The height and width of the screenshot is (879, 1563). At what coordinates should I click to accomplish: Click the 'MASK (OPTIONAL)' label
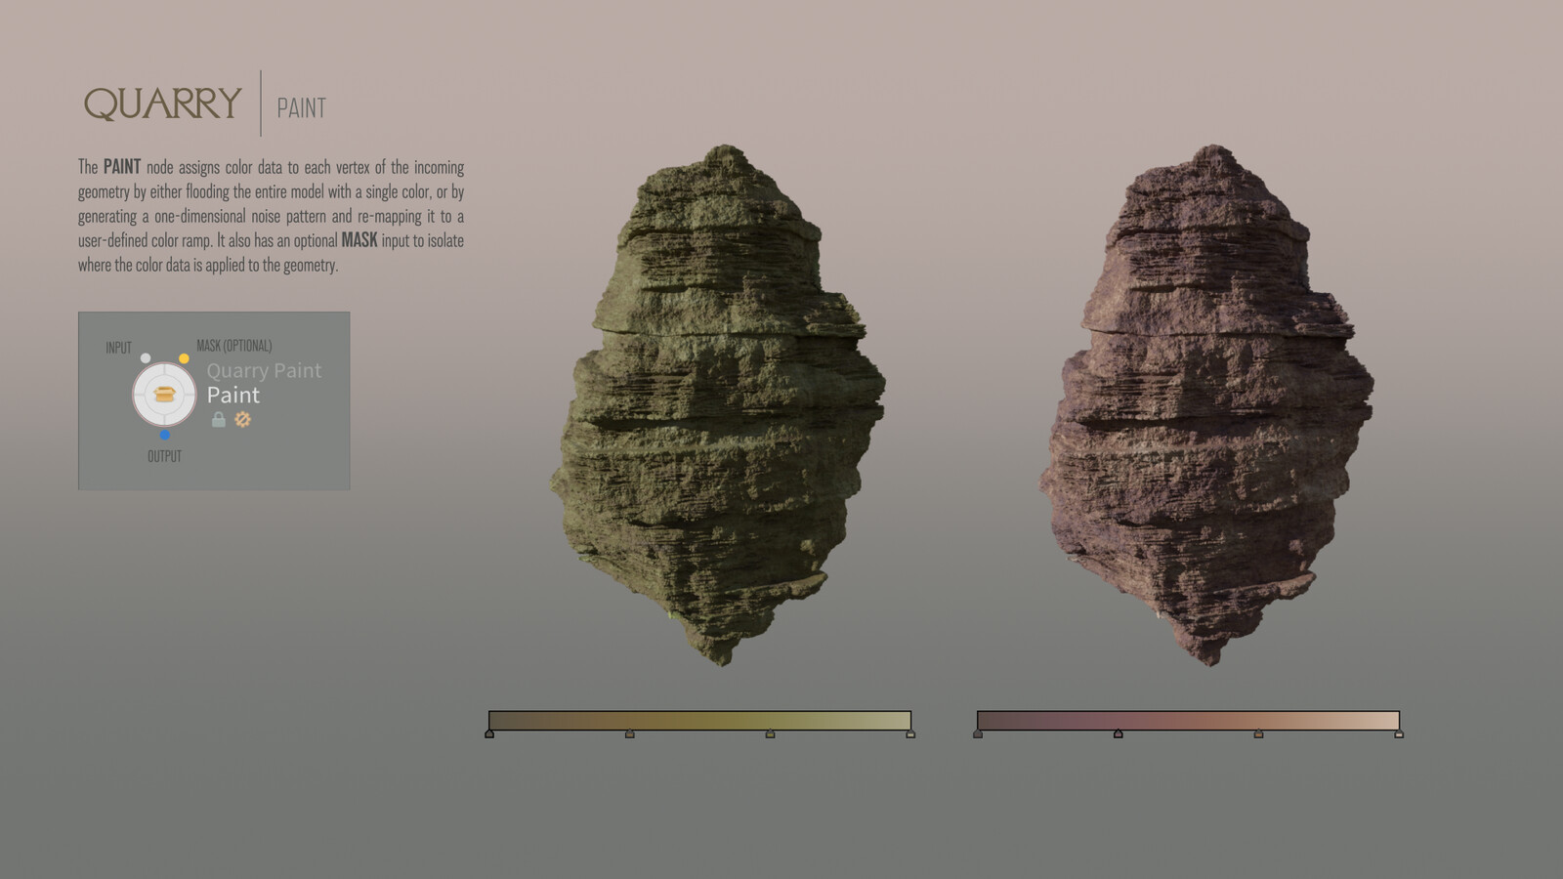(x=234, y=346)
